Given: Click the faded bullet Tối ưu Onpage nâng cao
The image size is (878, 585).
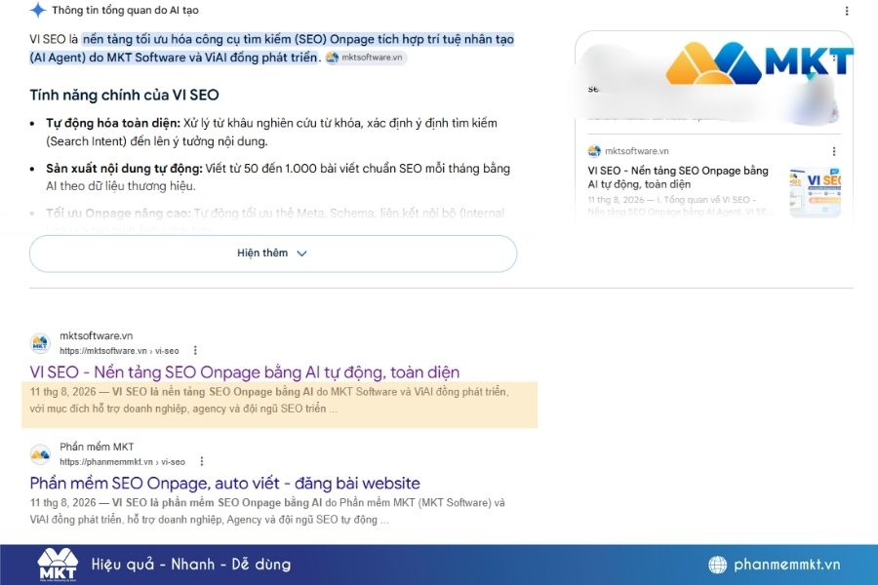Looking at the screenshot, I should click(119, 214).
